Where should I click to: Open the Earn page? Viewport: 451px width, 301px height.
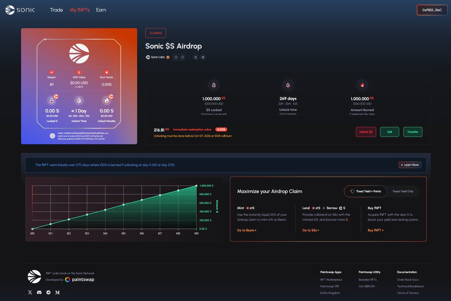[x=101, y=10]
